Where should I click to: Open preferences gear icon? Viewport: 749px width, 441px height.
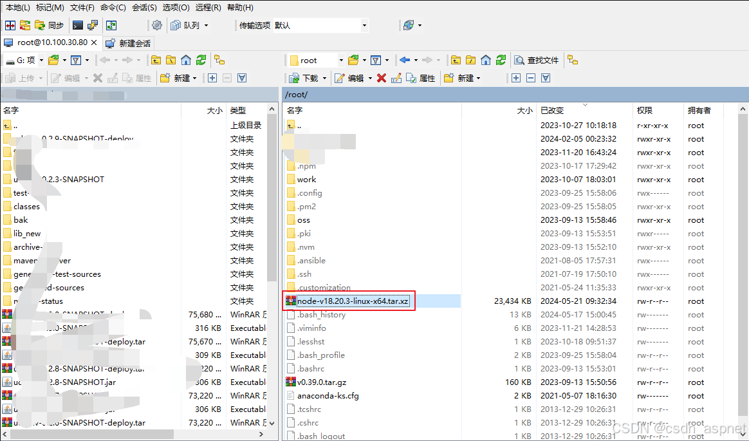click(156, 25)
